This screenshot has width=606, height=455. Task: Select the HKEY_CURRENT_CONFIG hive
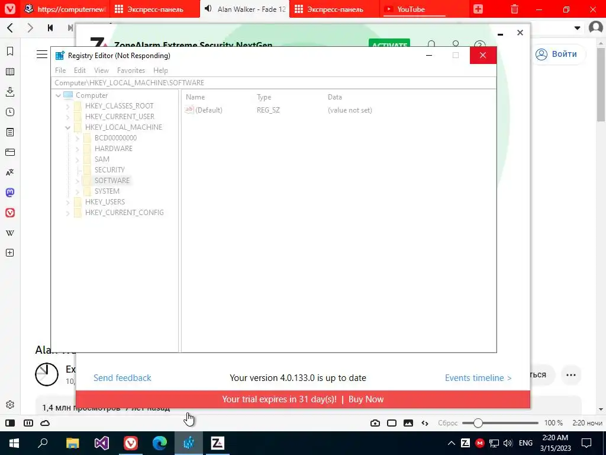coord(124,213)
